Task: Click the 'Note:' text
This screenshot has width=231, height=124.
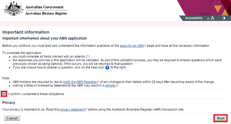Action: [6, 78]
